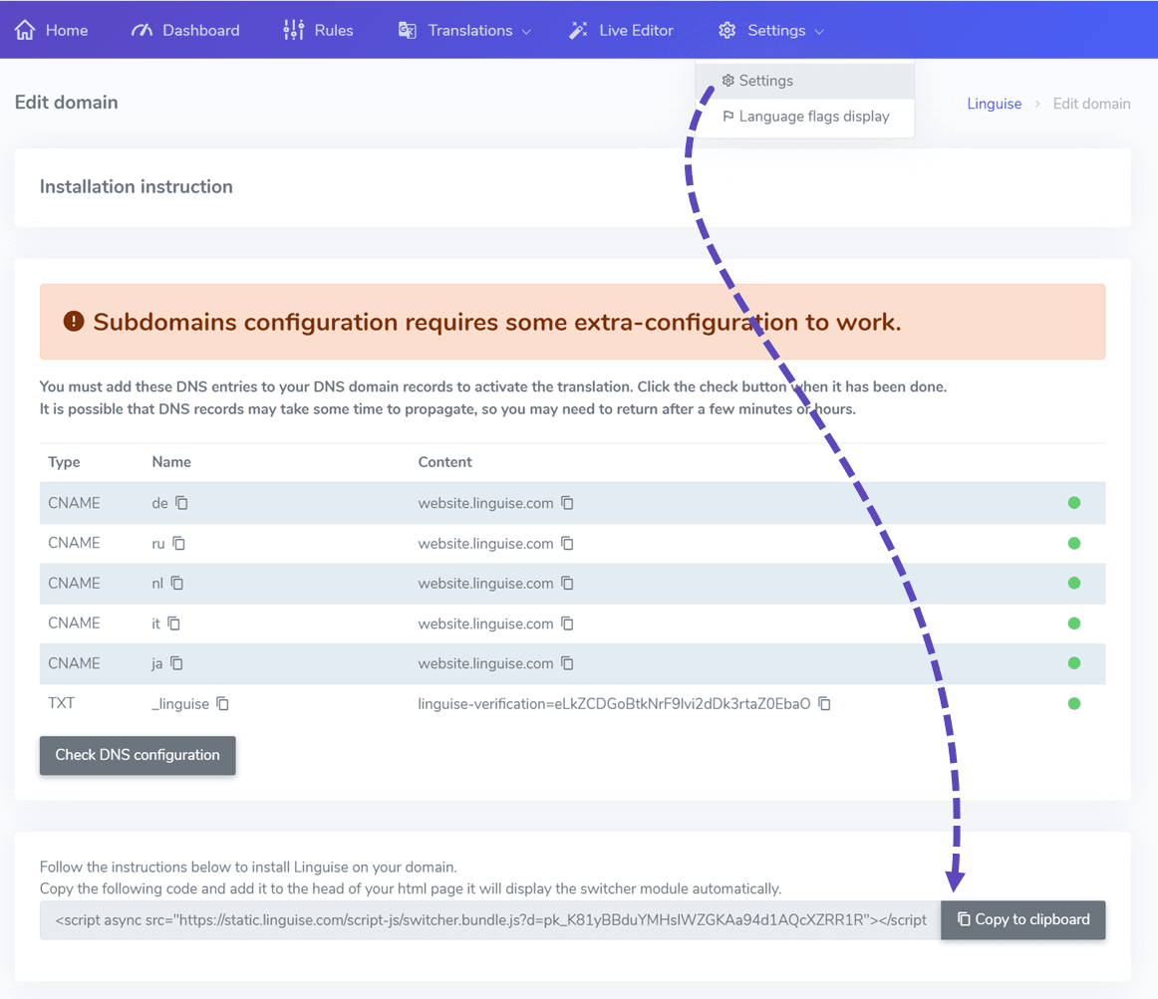Follow the Linguise breadcrumb link

coord(994,104)
